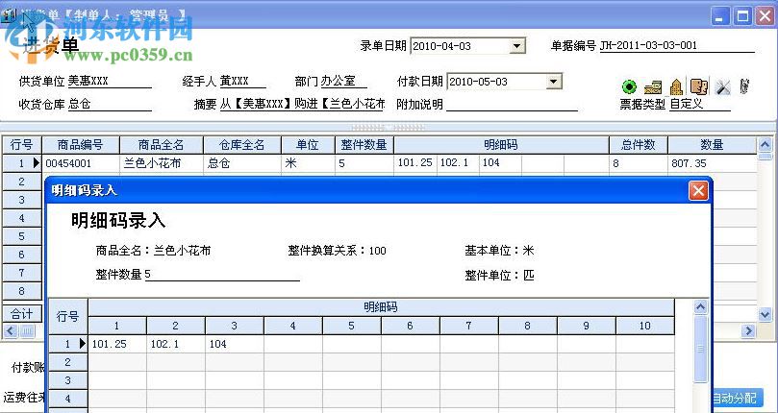Click the 单位 column header

[x=308, y=145]
